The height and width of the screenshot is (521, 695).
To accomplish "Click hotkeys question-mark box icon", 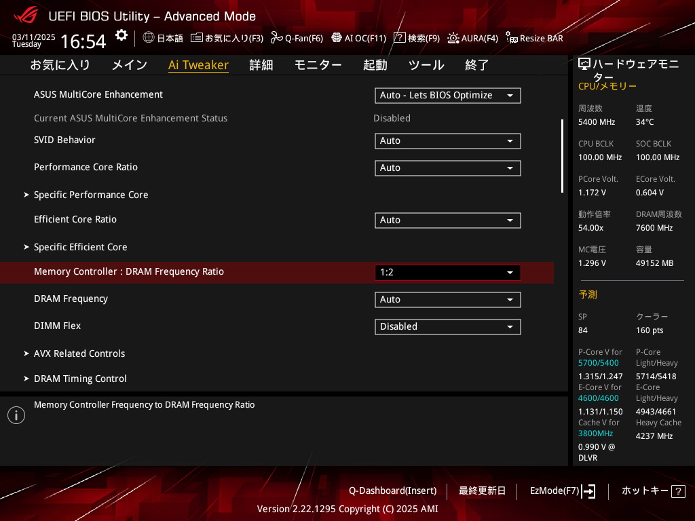I will coord(678,491).
